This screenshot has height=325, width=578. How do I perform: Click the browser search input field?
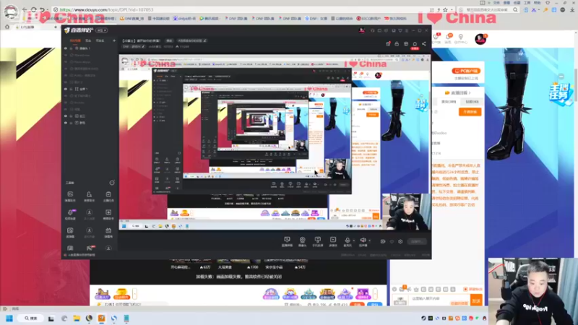[x=488, y=10]
